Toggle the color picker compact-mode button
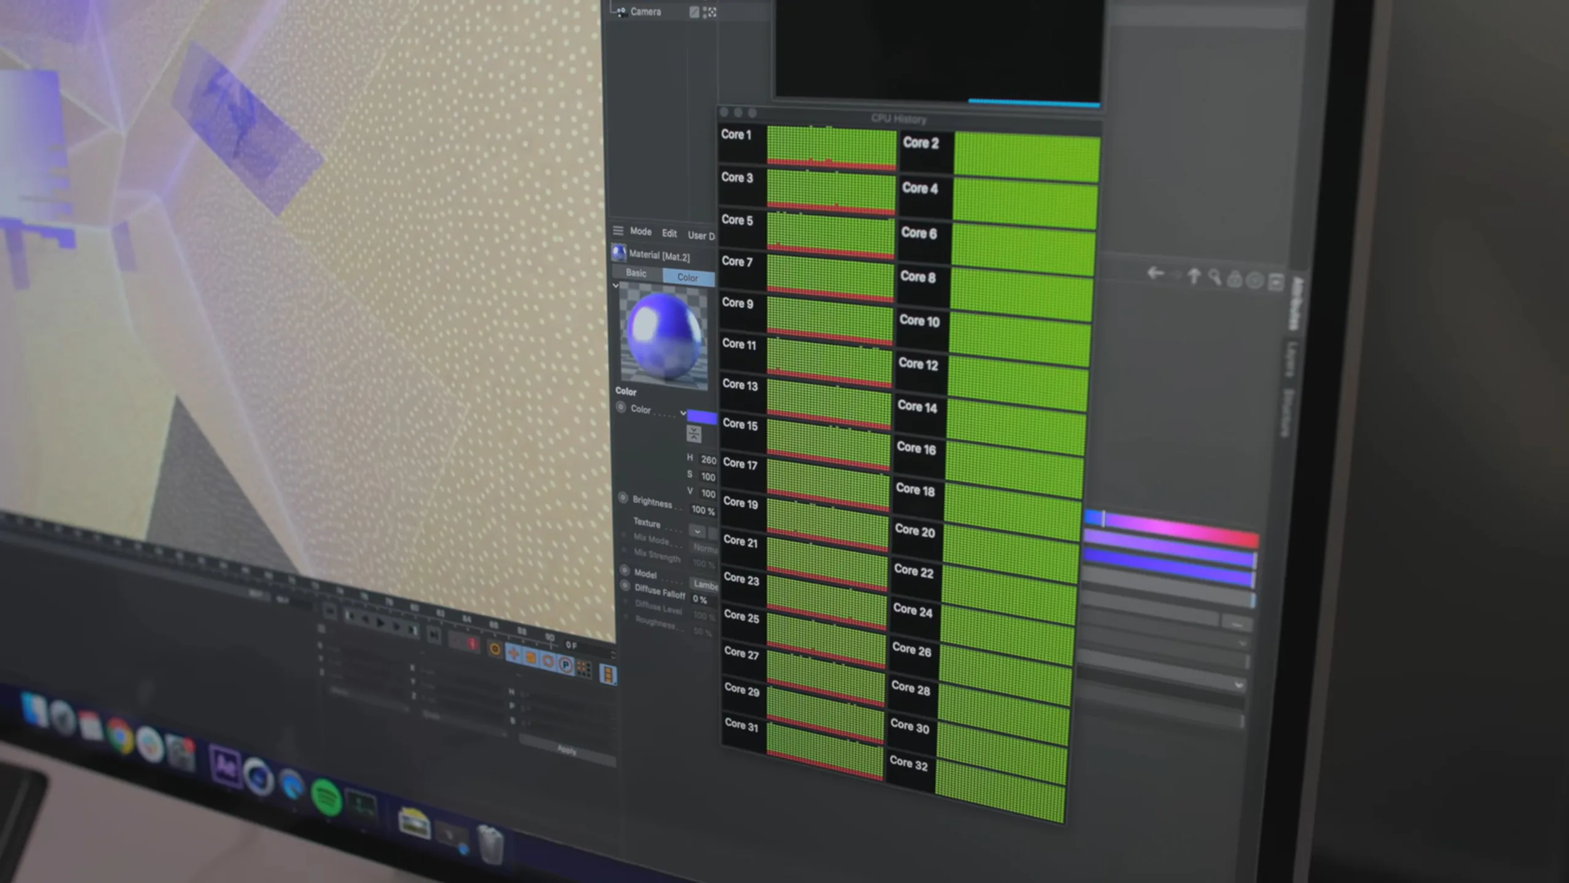Viewport: 1569px width, 883px height. [694, 434]
